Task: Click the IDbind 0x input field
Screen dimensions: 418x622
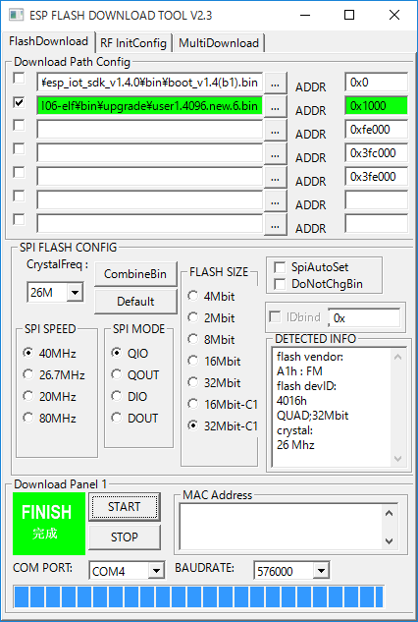Action: point(364,318)
